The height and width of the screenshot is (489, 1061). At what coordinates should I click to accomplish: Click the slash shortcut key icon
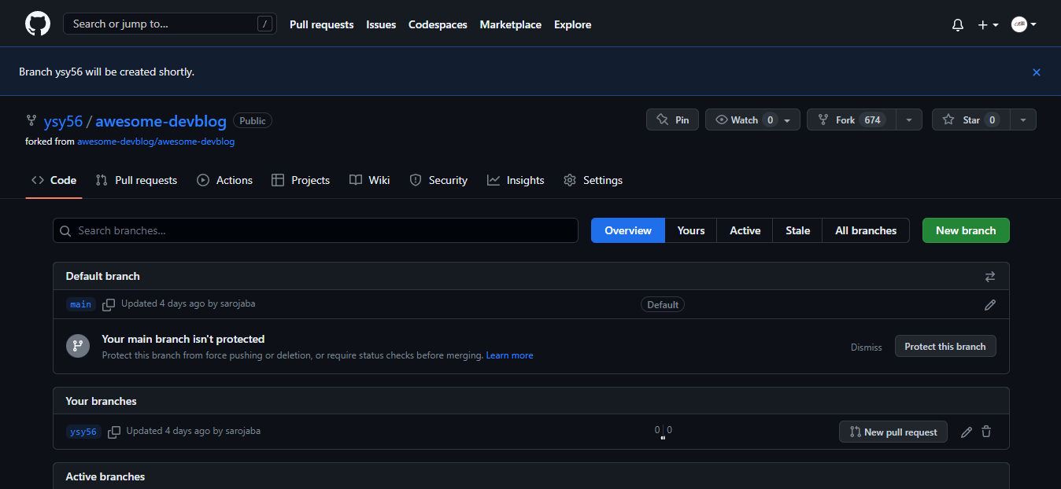(x=264, y=24)
